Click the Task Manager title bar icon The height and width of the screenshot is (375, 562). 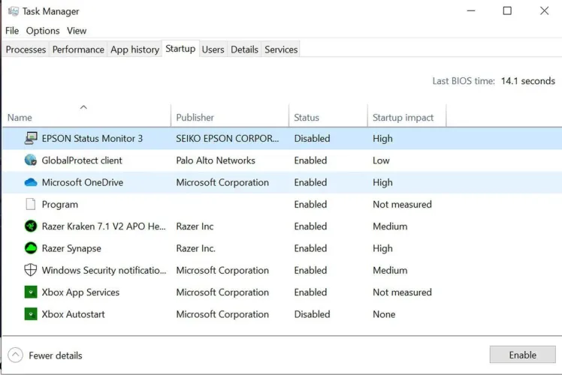[13, 11]
